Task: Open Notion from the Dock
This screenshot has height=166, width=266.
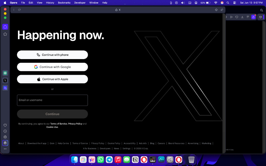Action: (135, 160)
